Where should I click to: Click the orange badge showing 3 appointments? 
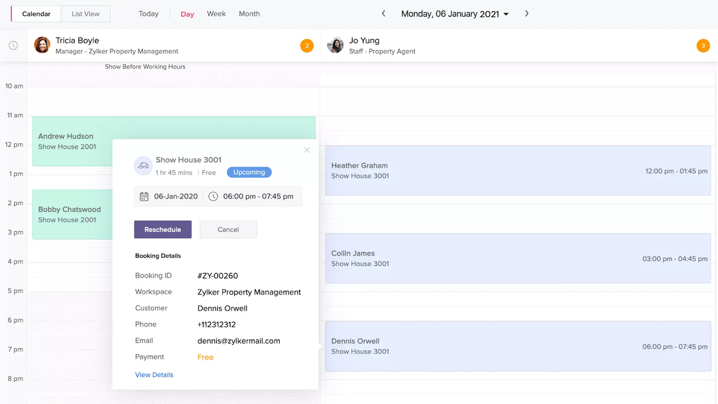tap(703, 46)
